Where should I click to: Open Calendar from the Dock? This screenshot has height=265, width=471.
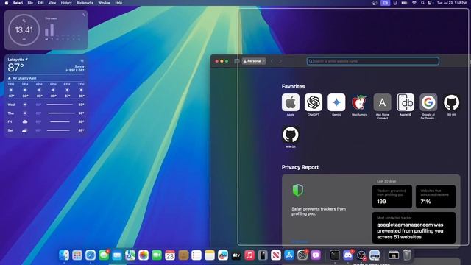point(170,255)
